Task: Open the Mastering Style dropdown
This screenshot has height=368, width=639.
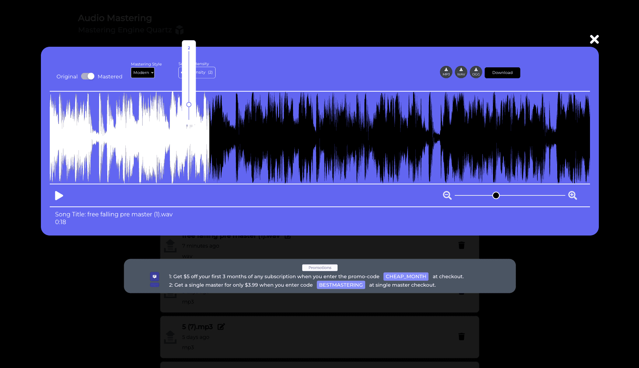Action: click(x=143, y=73)
